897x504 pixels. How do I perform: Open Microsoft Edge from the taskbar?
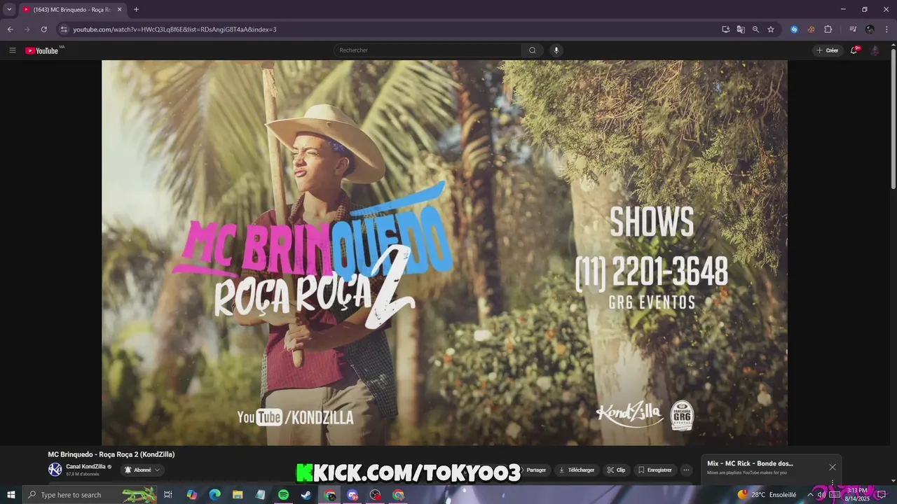[x=214, y=495]
